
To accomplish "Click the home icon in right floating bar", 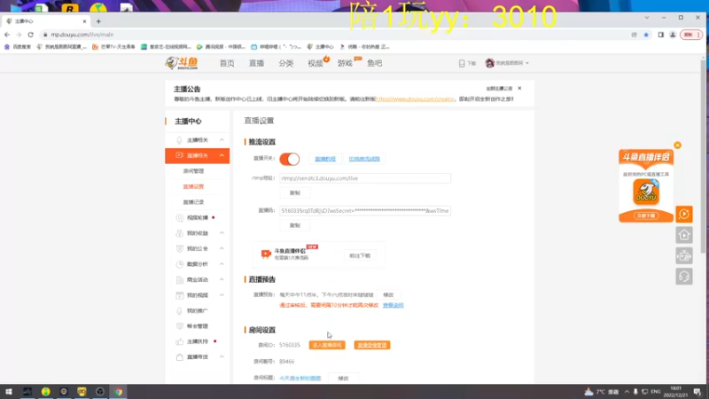I will [x=684, y=235].
